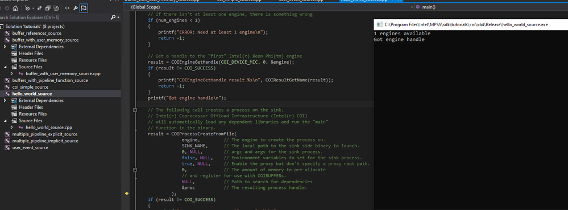Click the Solution 'tutorials' node icon
Screen dimensions: 568x210
click(x=2, y=27)
